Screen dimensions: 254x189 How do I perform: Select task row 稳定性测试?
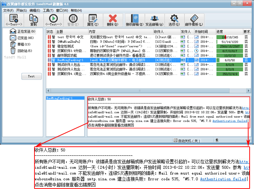tap(148, 46)
